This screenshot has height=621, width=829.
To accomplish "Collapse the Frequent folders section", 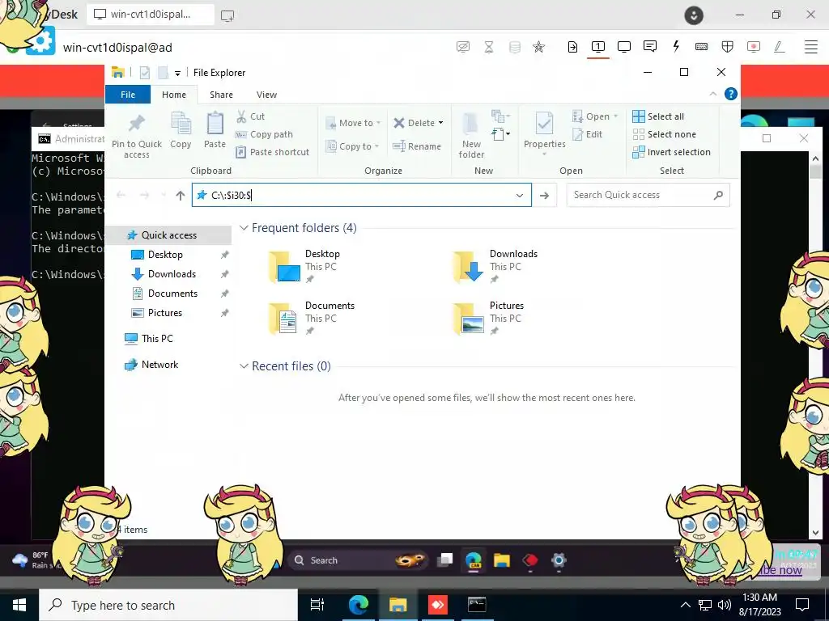I will [244, 227].
